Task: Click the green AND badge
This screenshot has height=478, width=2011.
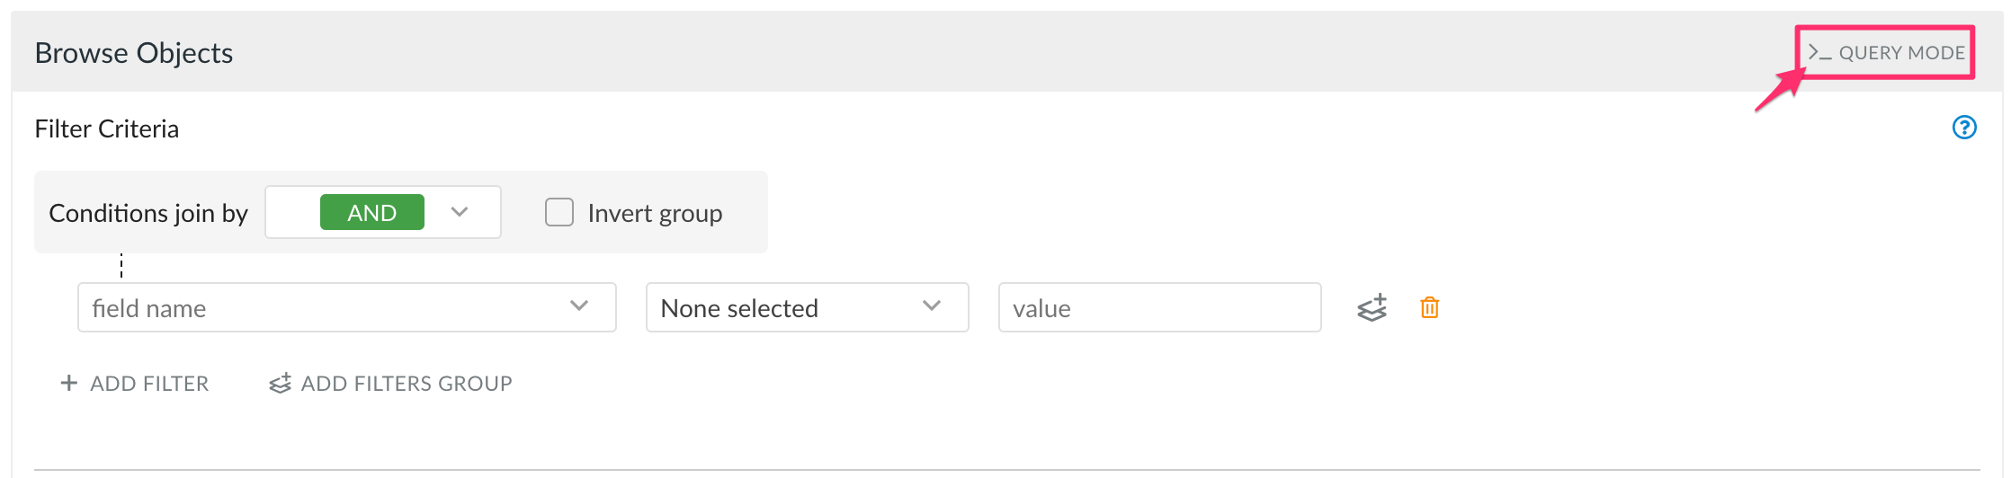Action: pyautogui.click(x=371, y=213)
